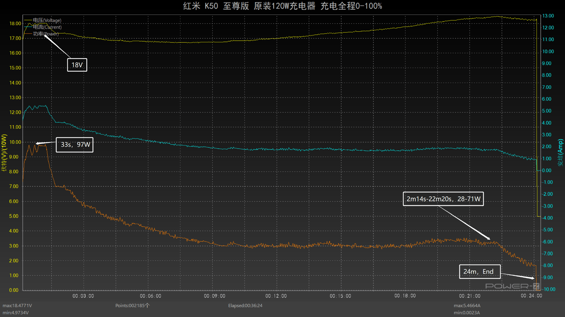565x317 pixels.
Task: Click the 13.00 right amp axis value
Action: tap(548, 16)
